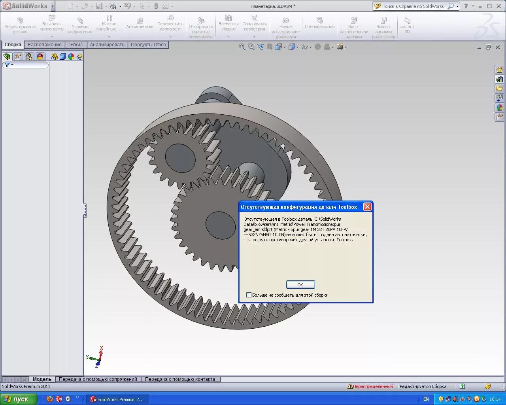Close the Toolbox missing configuration dialog

pos(367,206)
